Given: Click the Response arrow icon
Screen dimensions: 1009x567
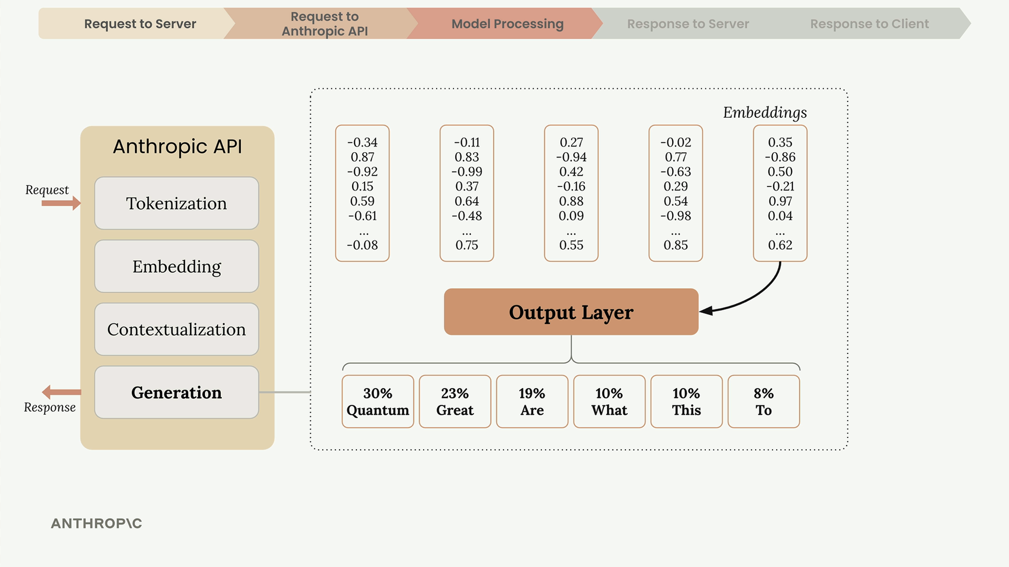Looking at the screenshot, I should (61, 392).
